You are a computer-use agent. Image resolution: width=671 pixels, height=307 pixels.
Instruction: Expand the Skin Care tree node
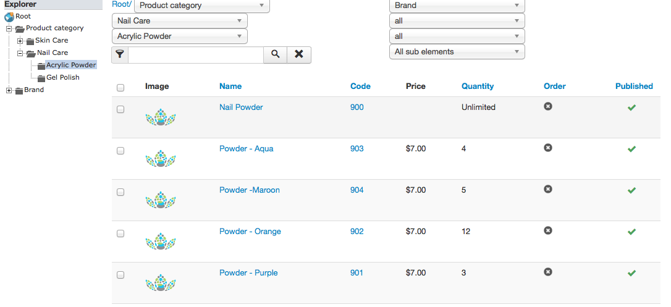click(x=20, y=41)
